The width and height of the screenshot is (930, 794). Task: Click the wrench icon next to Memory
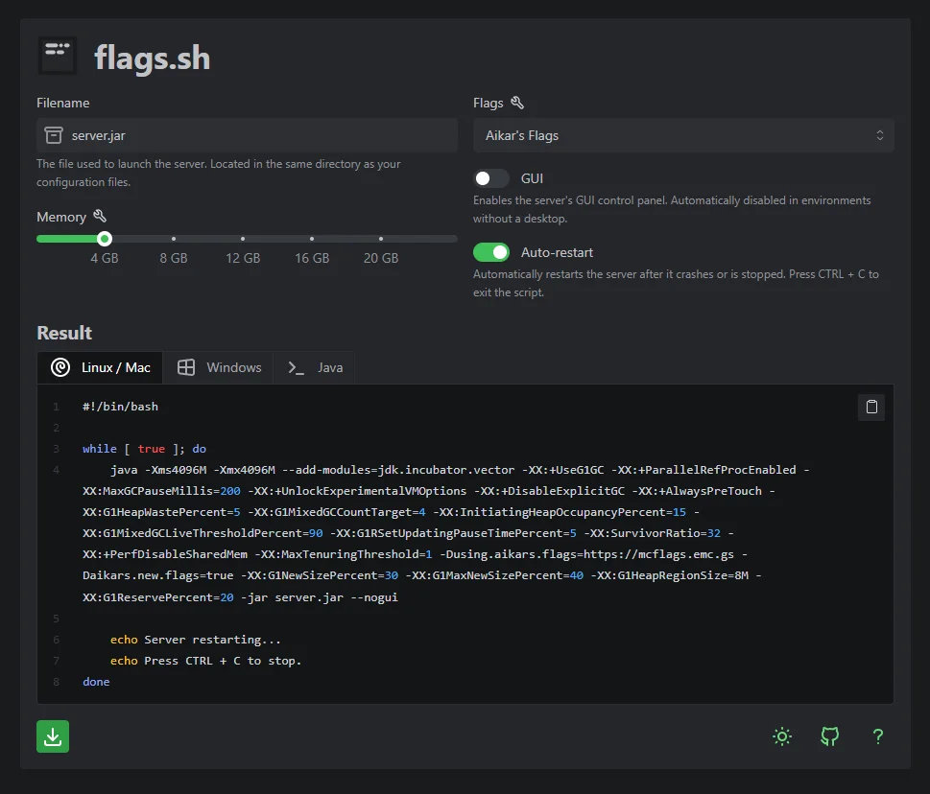100,217
